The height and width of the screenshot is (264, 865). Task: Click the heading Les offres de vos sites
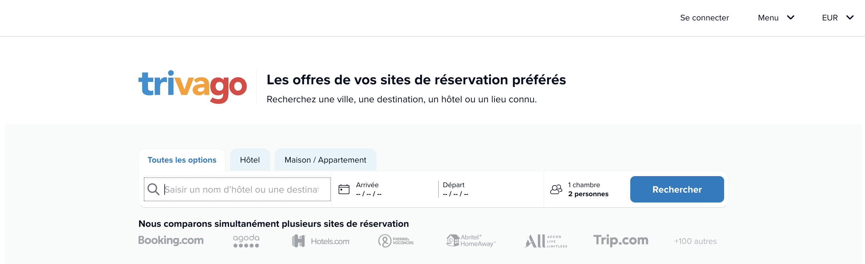pos(416,79)
